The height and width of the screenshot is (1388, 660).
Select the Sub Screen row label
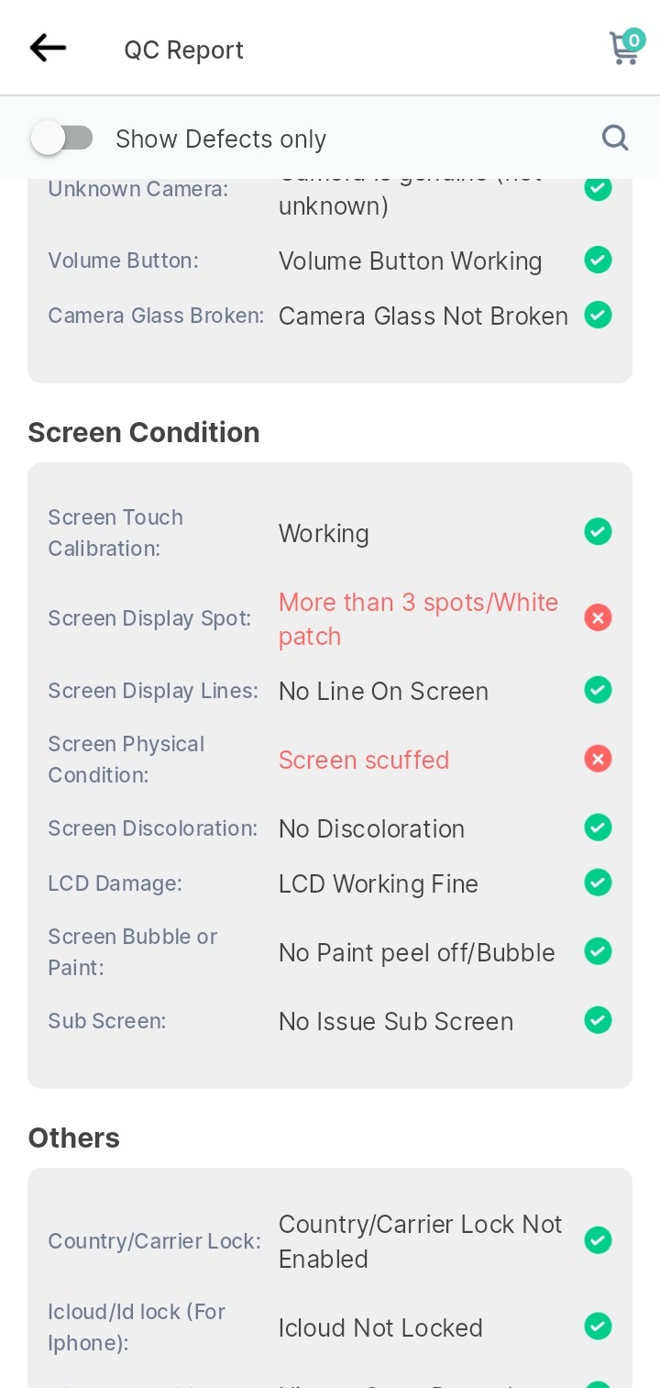point(107,1021)
